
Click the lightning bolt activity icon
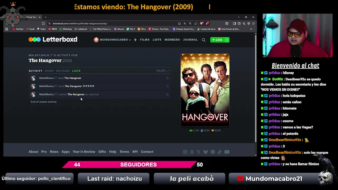[x=135, y=40]
